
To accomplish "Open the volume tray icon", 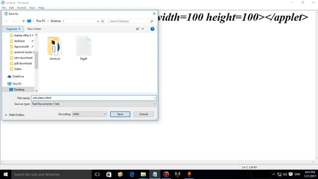I will click(285, 175).
